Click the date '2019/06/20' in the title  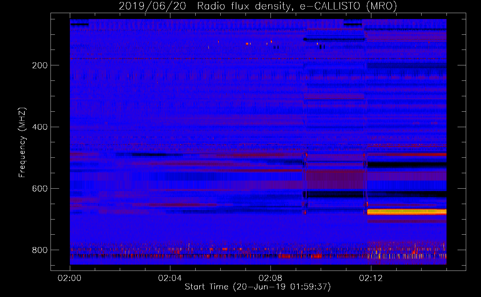(153, 6)
